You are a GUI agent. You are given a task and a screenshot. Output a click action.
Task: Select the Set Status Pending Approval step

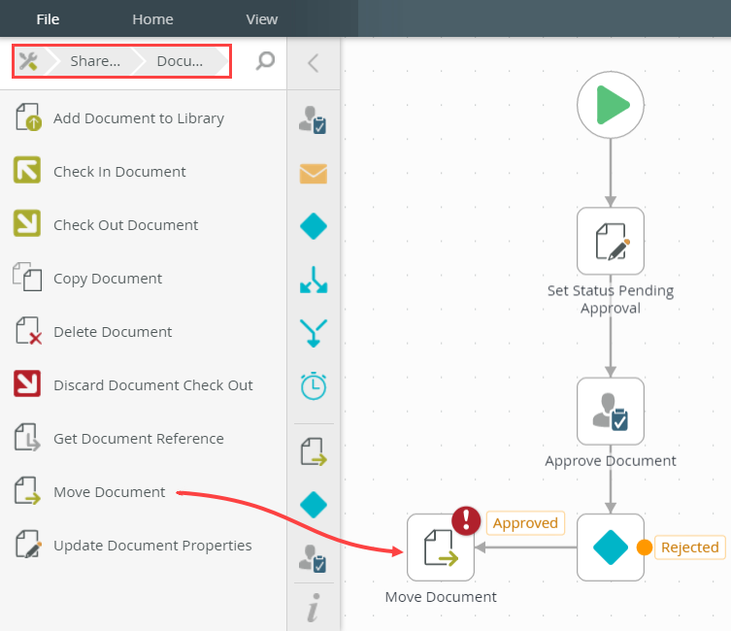tap(611, 241)
